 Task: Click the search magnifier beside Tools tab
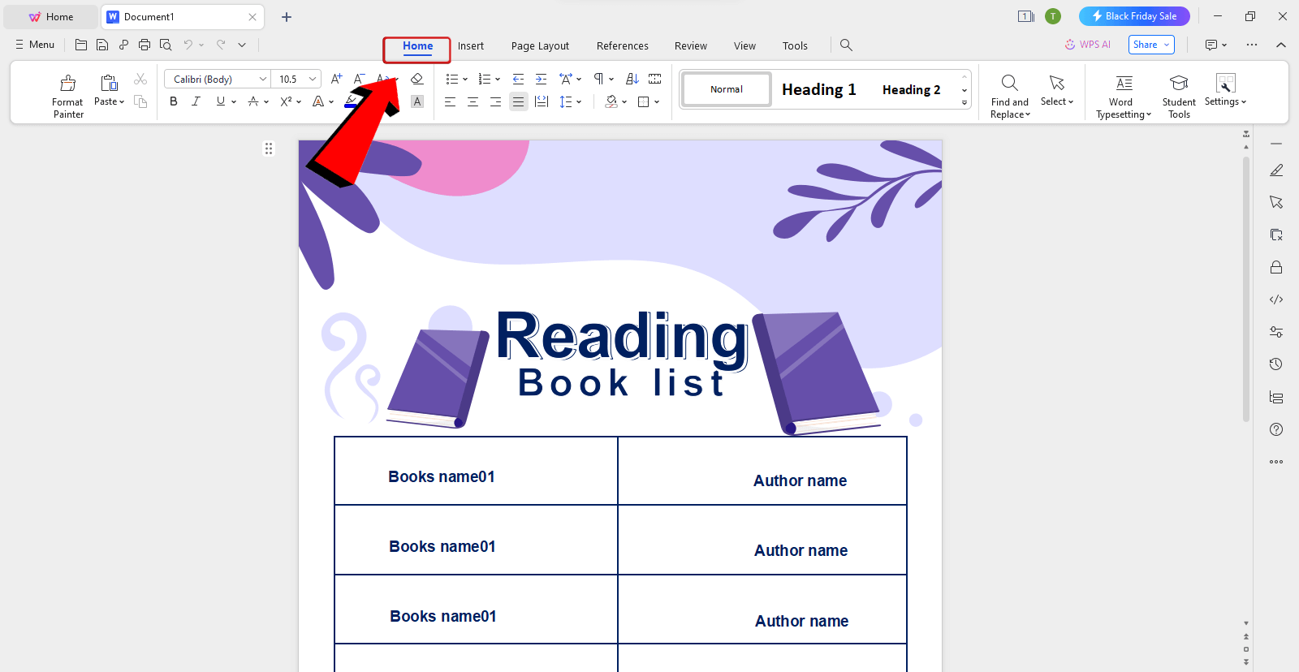click(846, 45)
